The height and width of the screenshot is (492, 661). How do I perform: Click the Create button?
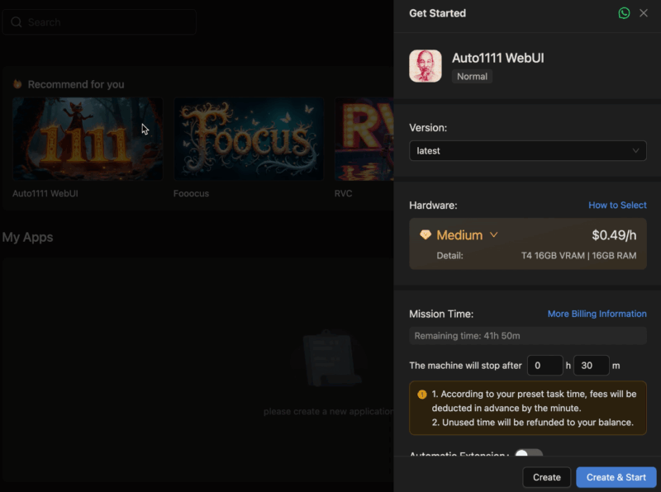547,477
